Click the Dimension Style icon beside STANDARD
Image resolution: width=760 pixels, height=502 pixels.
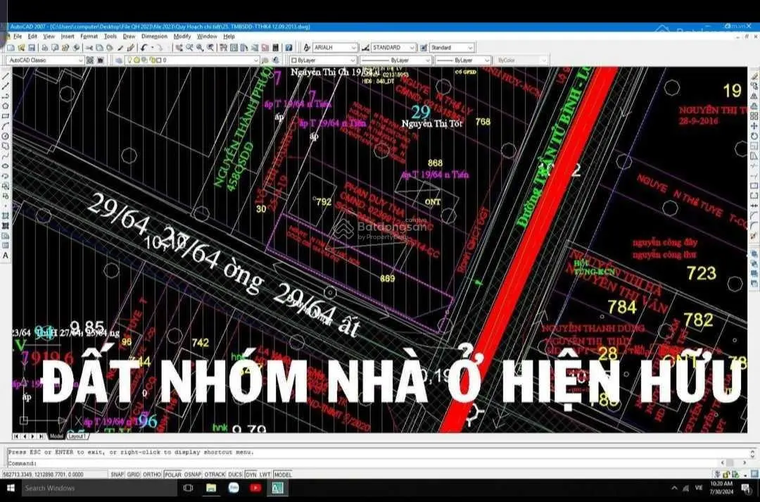[x=365, y=48]
